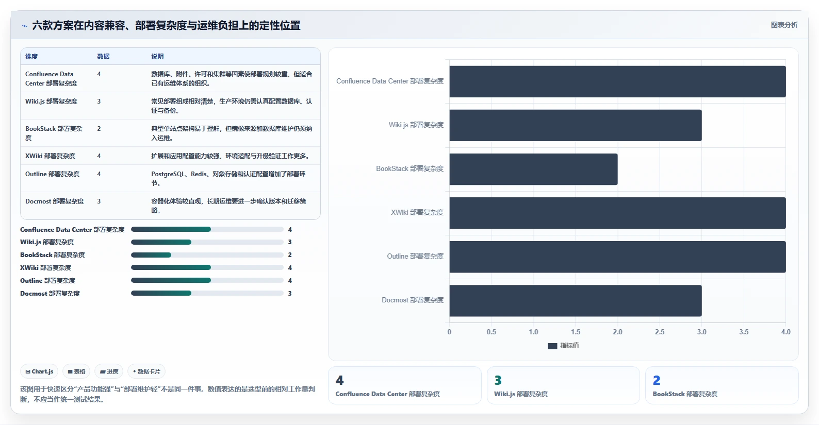Click the chart axis label Confluence Data Center
The width and height of the screenshot is (819, 425).
click(390, 81)
